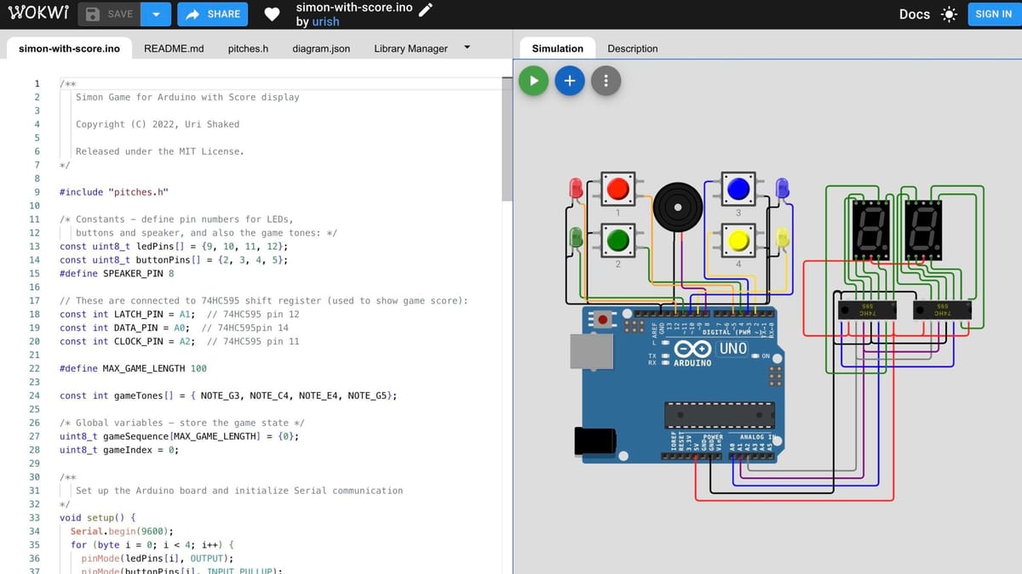
Task: Push the green pushbutton in circuit
Action: coord(618,241)
